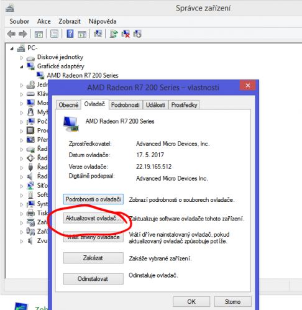Open Help via blue question-mark icon
Image resolution: width=302 pixels, height=310 pixels.
coord(70,34)
